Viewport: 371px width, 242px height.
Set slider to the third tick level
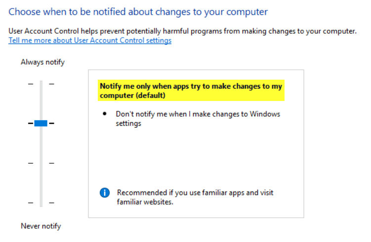(x=41, y=163)
